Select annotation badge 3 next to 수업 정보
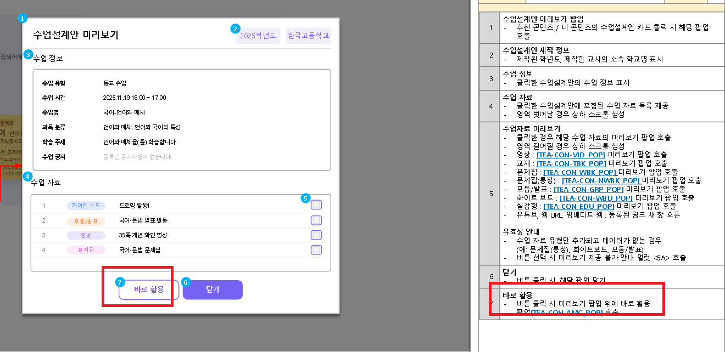The height and width of the screenshot is (352, 725). (27, 55)
